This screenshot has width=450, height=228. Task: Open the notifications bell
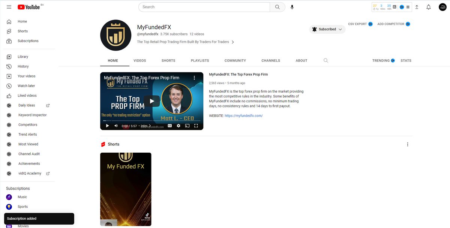pos(429,7)
